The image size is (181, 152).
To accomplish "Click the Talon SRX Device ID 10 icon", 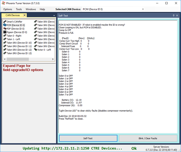I will pos(5,43).
